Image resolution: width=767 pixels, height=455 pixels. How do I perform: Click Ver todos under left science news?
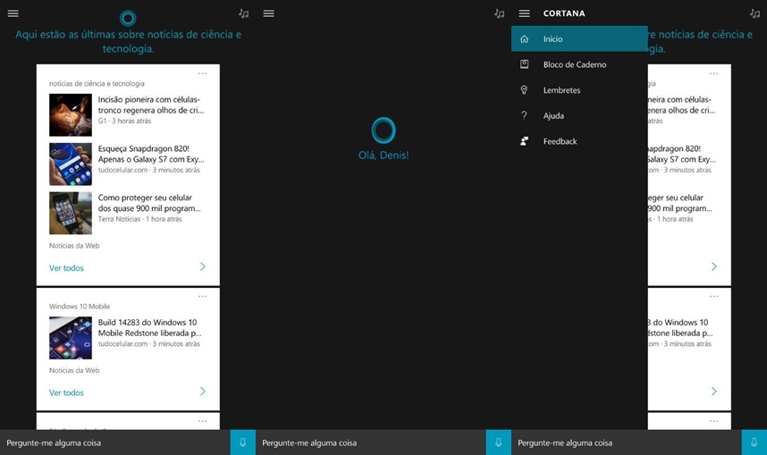pos(66,267)
